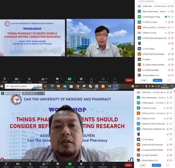This screenshot has height=168, width=175.
Task: Open Google Chrome from the Windows taskbar
Action: click(77, 86)
